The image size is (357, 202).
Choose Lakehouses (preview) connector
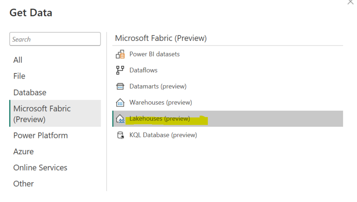(x=228, y=119)
